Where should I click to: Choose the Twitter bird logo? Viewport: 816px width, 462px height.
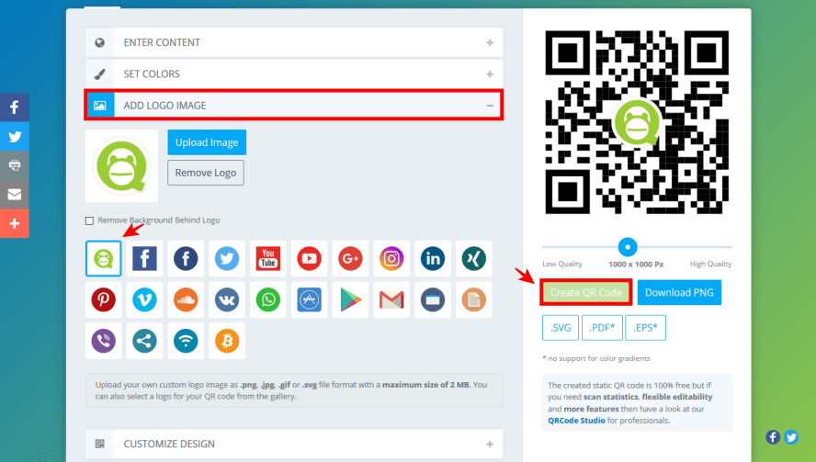pyautogui.click(x=227, y=259)
